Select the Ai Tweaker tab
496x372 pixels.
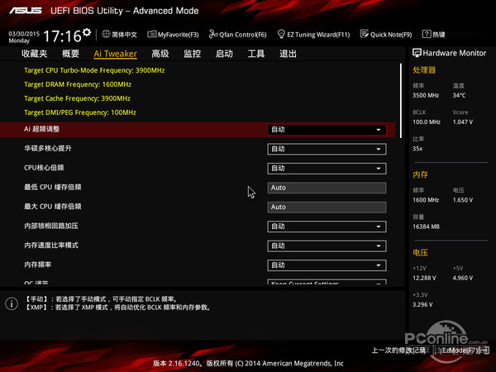115,54
